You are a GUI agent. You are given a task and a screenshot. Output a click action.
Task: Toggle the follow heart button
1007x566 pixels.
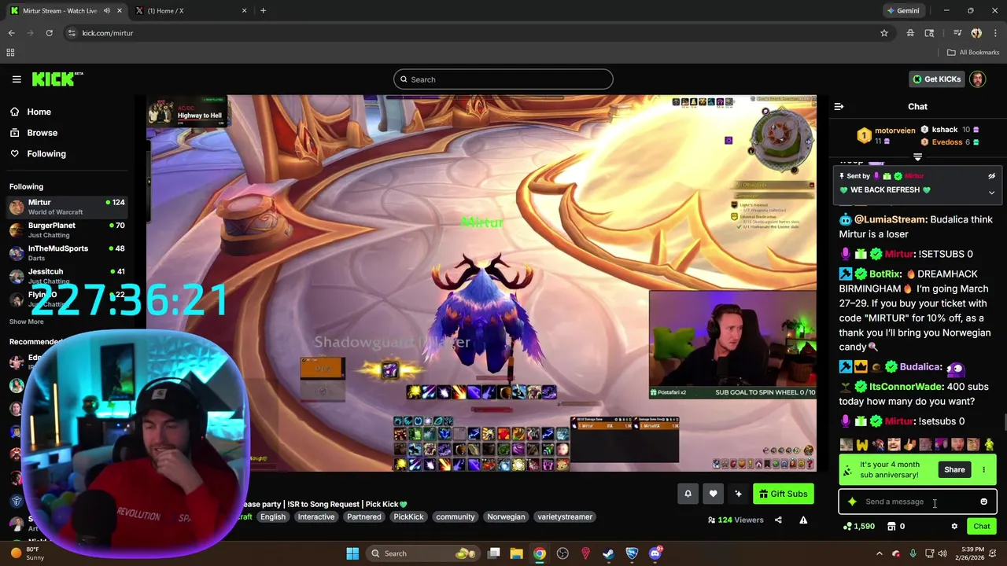713,494
